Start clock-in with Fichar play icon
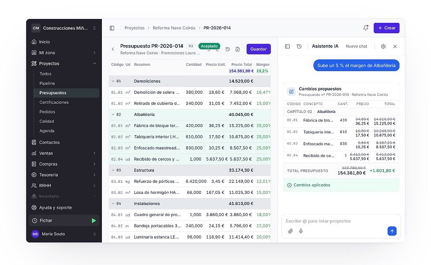431x265 pixels. pyautogui.click(x=94, y=220)
